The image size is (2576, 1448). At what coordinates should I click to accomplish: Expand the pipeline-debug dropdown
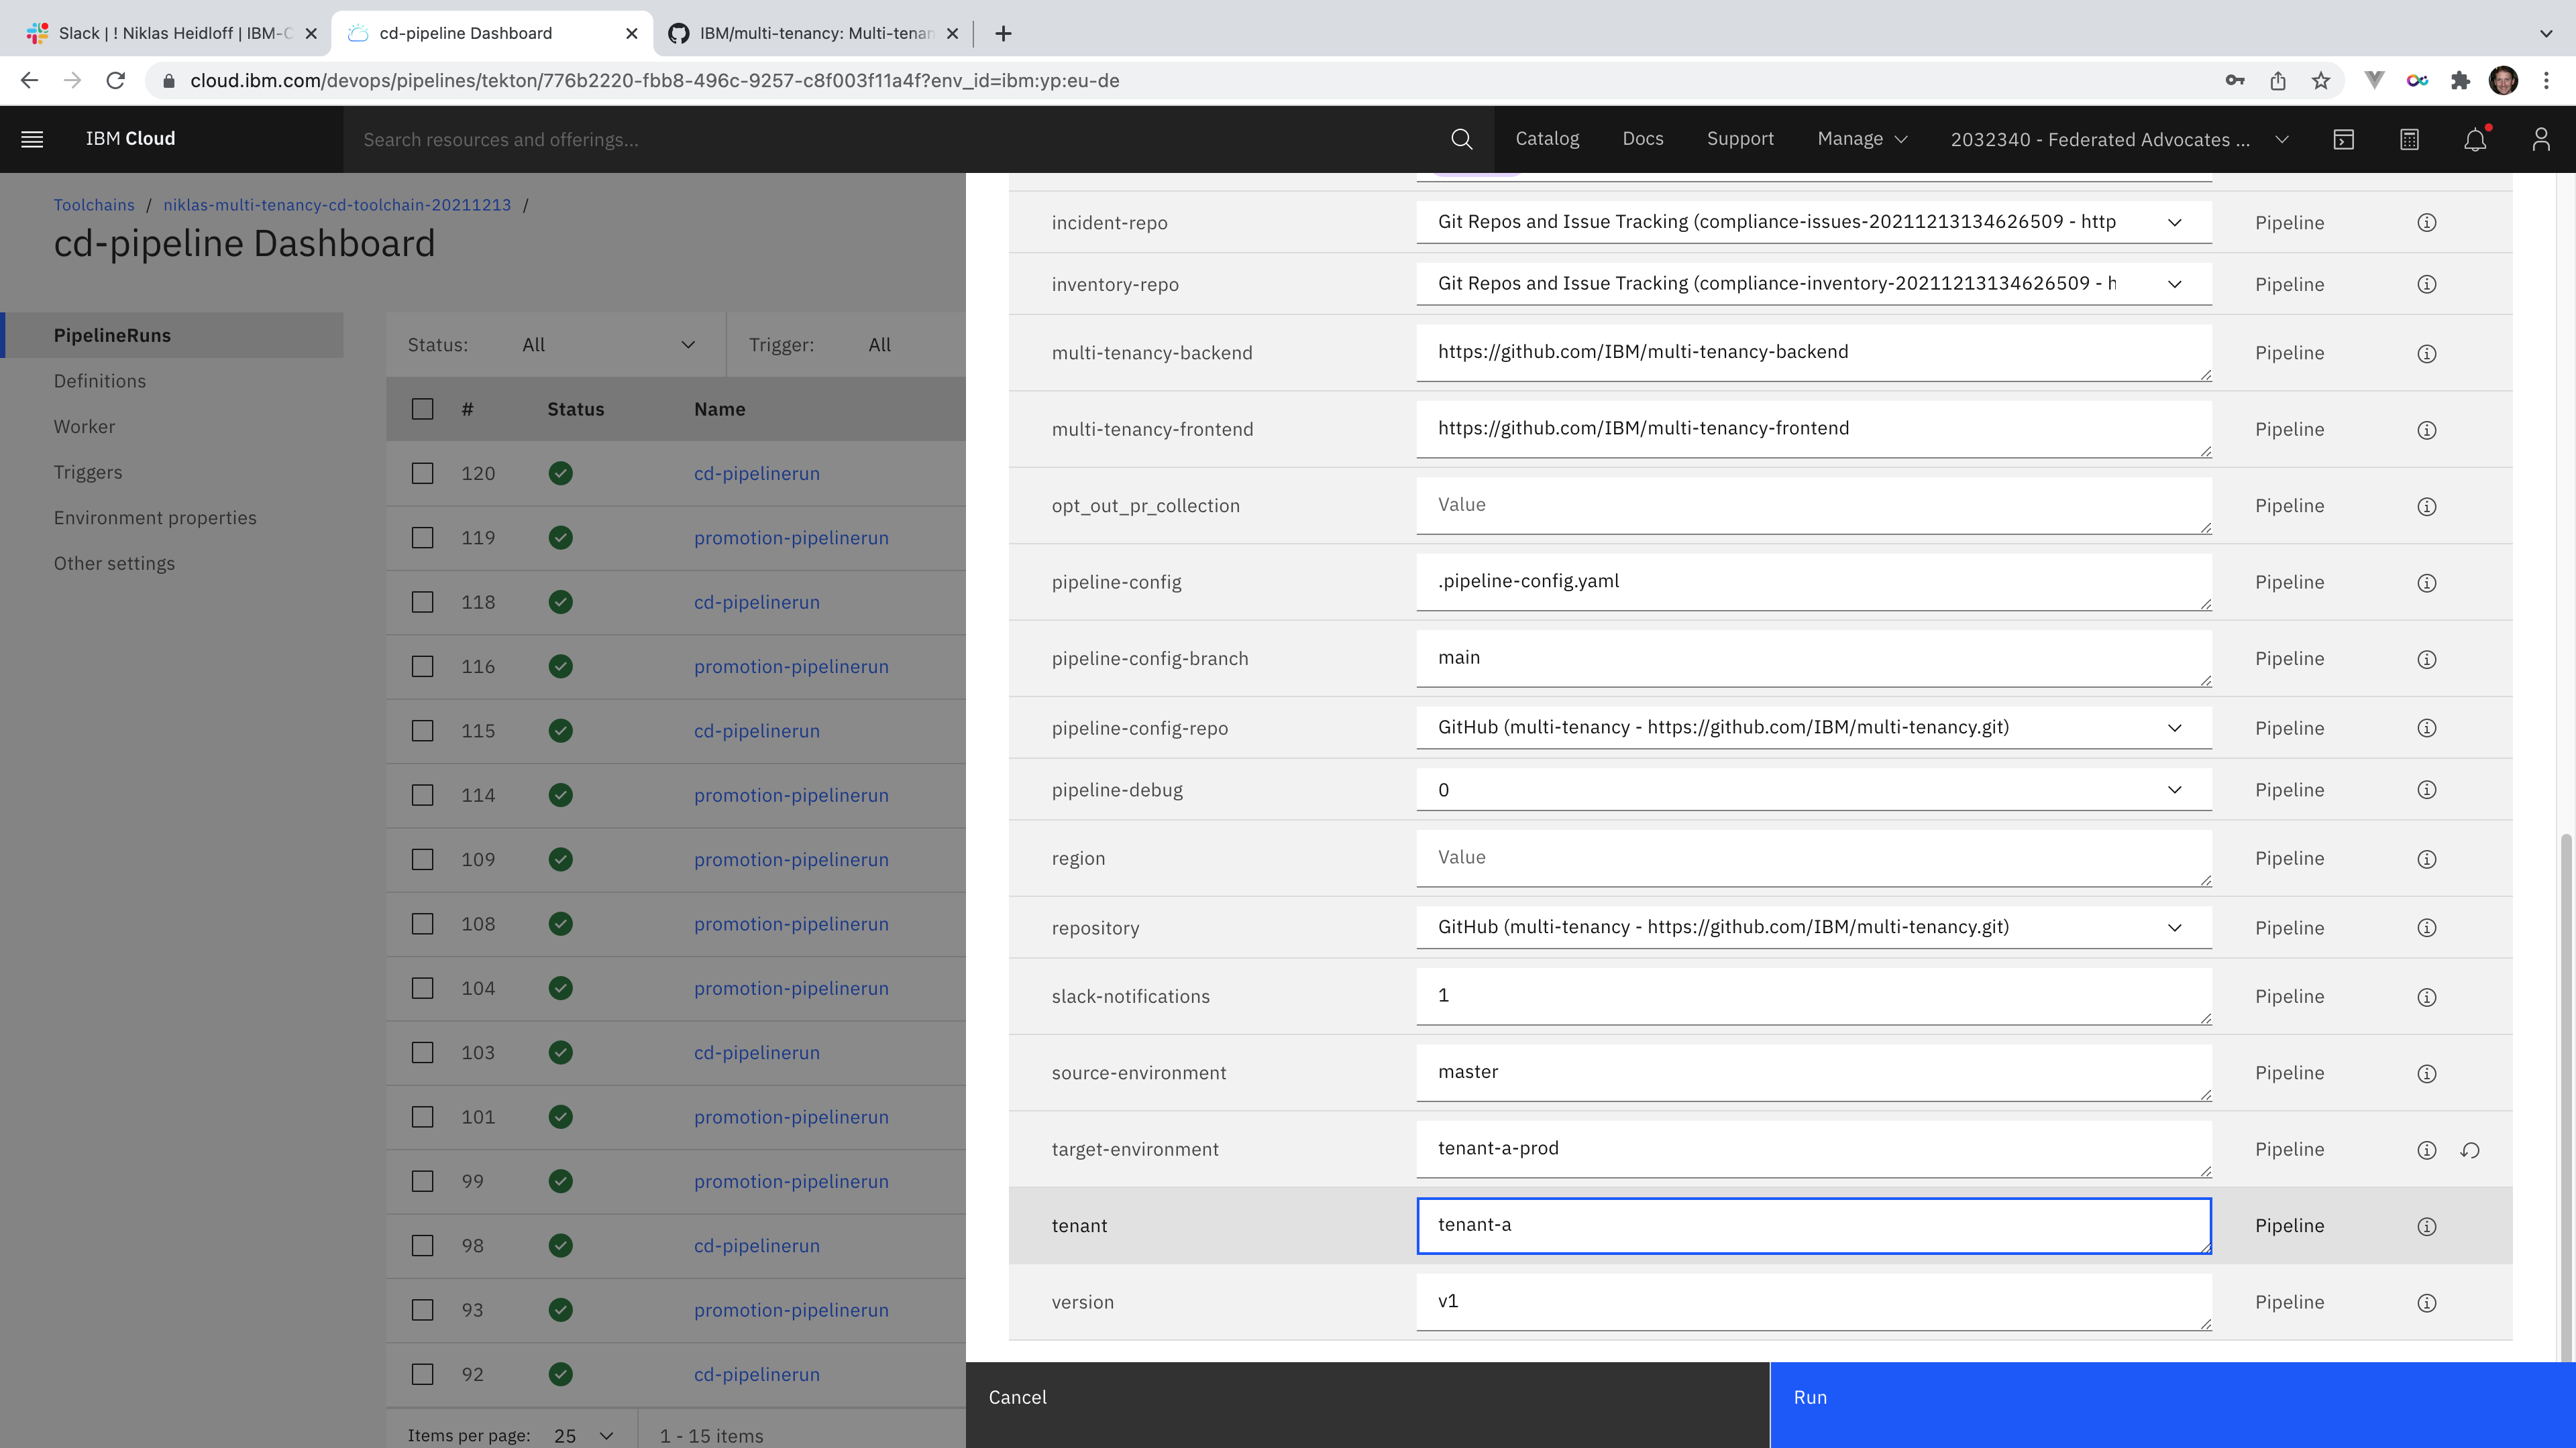pyautogui.click(x=1813, y=790)
